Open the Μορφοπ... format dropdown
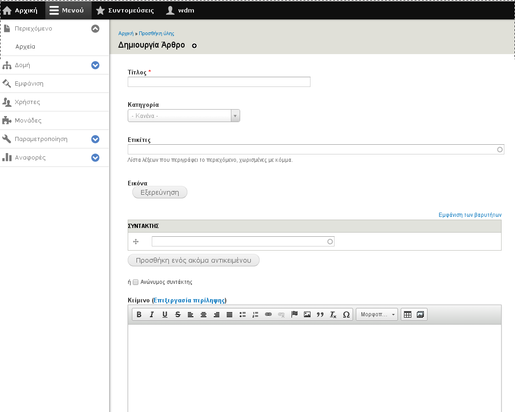Screen dimensions: 515x412 [x=377, y=314]
